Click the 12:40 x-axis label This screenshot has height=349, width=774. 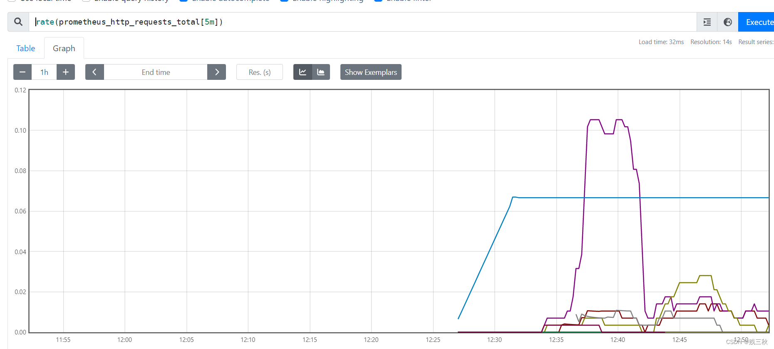pos(618,340)
